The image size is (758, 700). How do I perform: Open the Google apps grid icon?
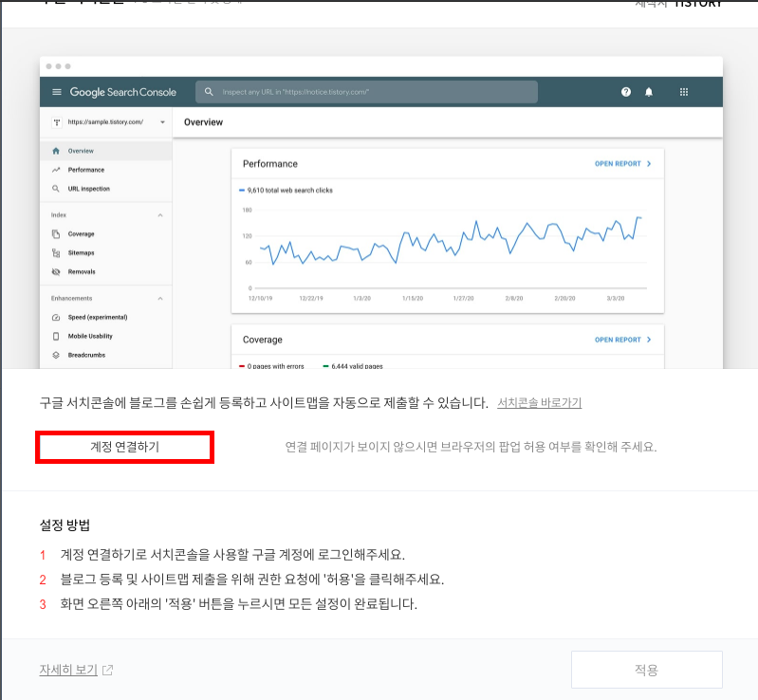point(684,92)
